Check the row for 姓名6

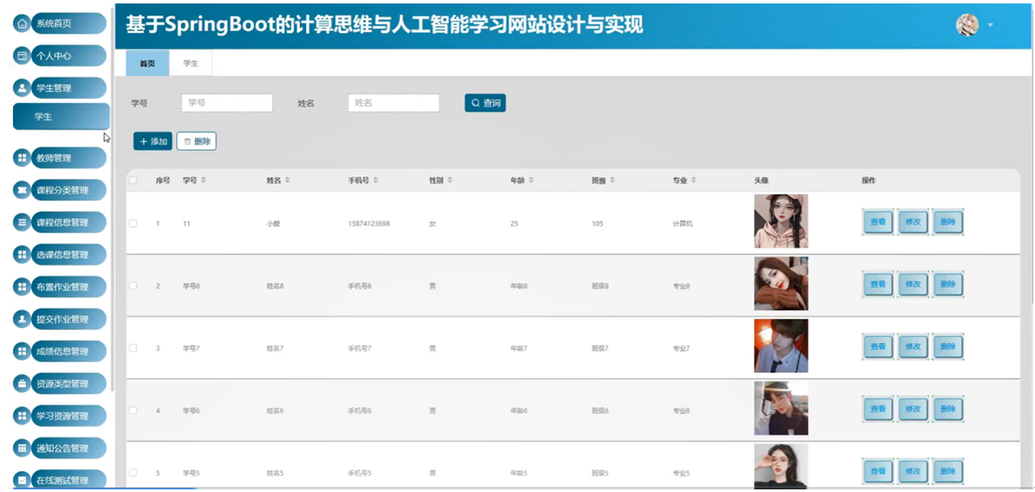133,411
